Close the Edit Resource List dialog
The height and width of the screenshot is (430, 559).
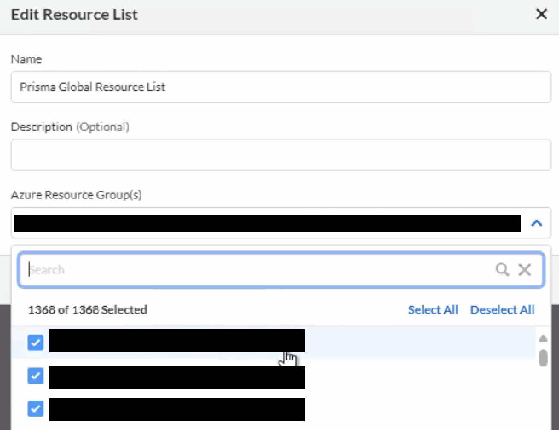click(541, 14)
